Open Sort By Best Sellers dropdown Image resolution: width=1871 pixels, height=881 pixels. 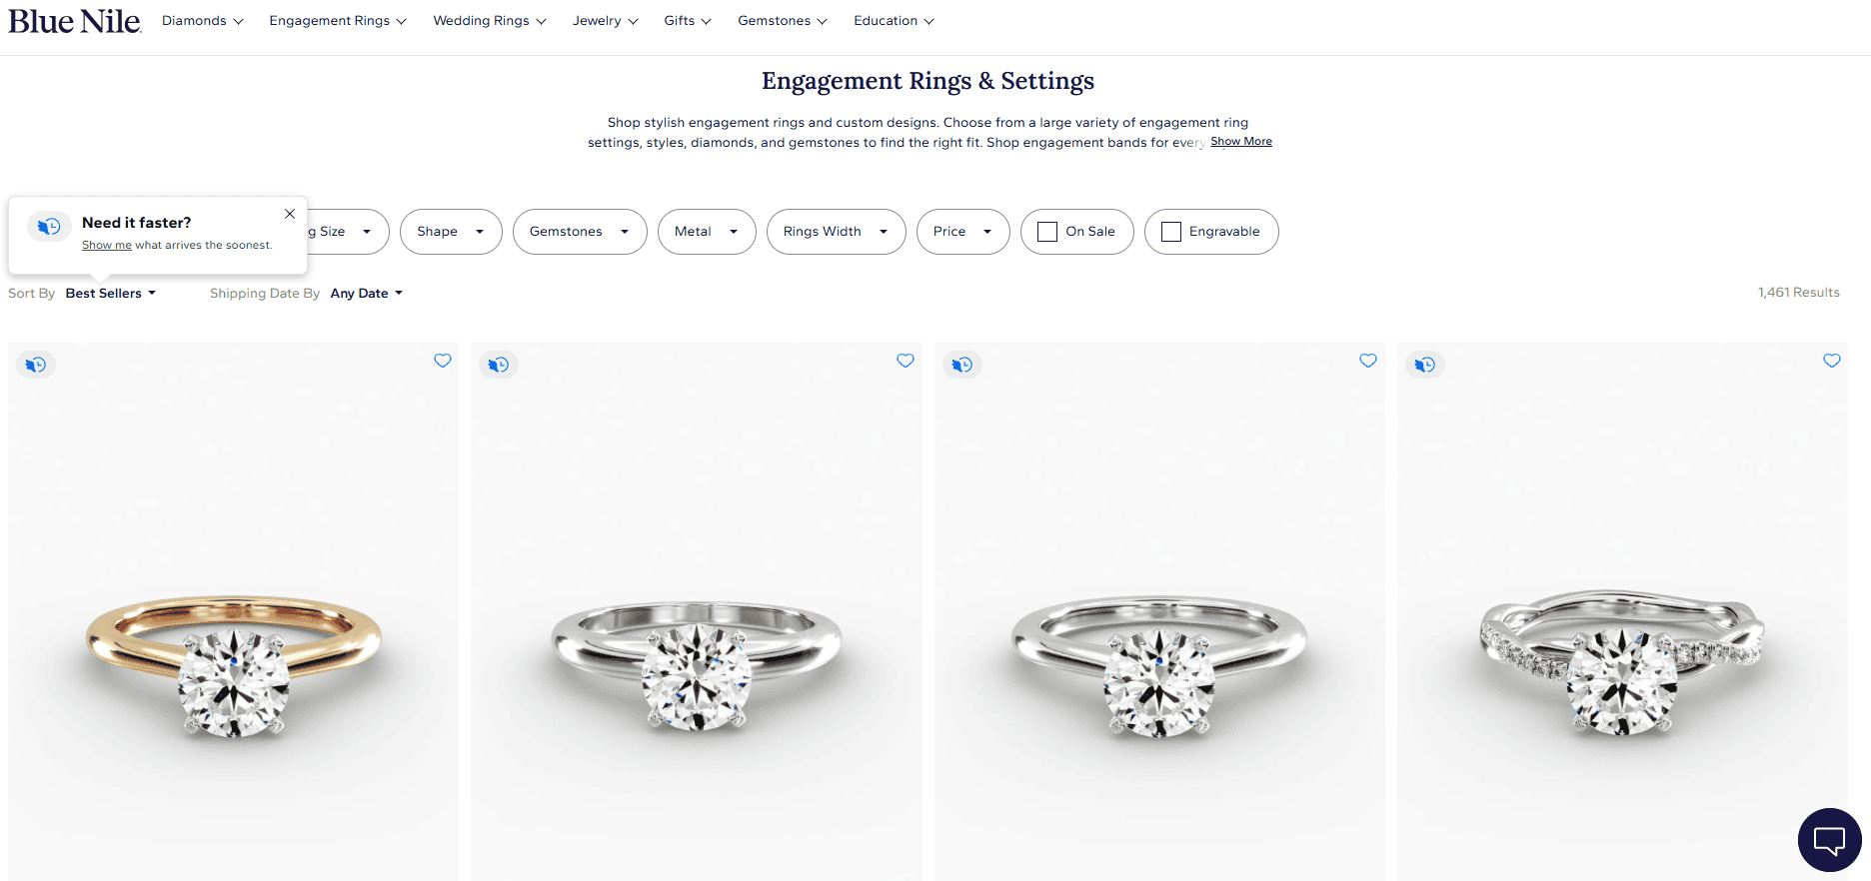tap(111, 293)
